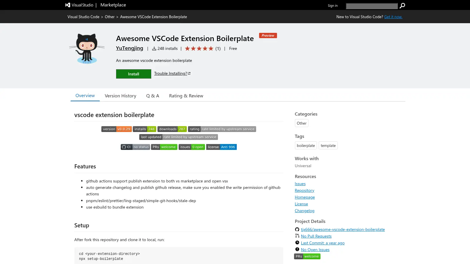
Task: Open the Changelog resource link
Action: click(x=305, y=211)
